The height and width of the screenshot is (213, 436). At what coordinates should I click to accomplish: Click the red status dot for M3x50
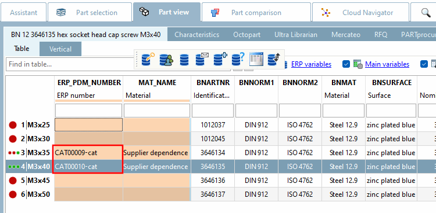(13, 194)
